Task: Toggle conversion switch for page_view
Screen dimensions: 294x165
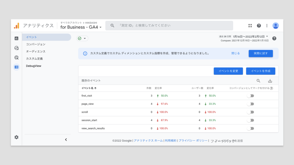Action: (251, 104)
